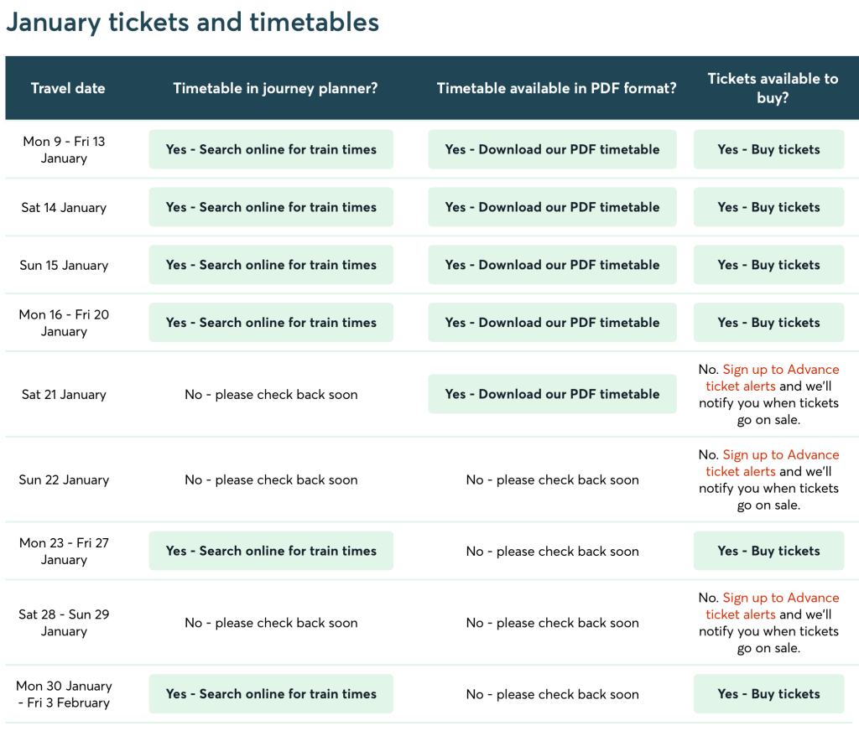Image resolution: width=859 pixels, height=736 pixels.
Task: Search train times for Sat 14 January
Action: click(x=271, y=207)
